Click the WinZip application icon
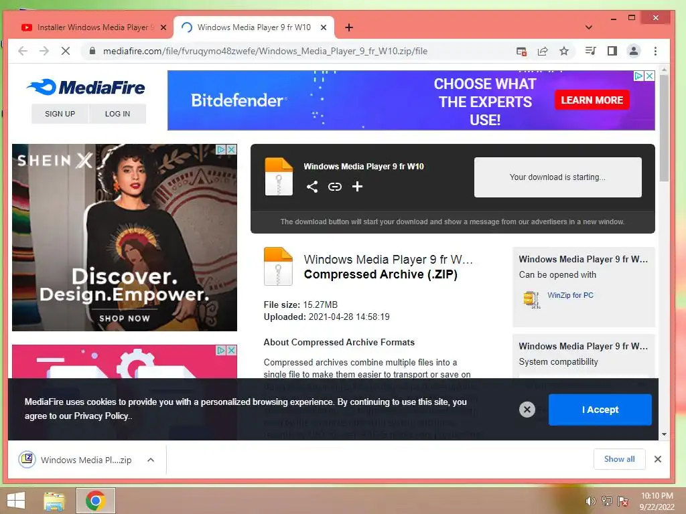The image size is (686, 514). (531, 299)
